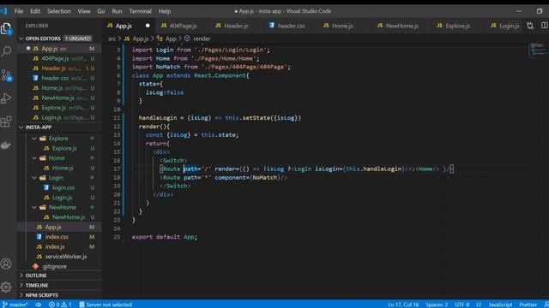Click line number 25 in the gutter
The height and width of the screenshot is (308, 549).
(117, 237)
